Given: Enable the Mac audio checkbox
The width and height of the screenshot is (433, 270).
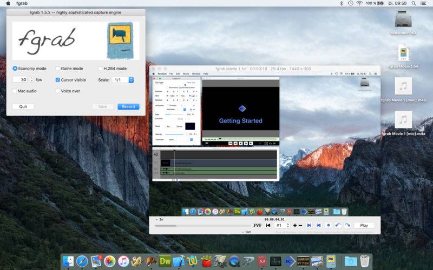Looking at the screenshot, I should (15, 91).
